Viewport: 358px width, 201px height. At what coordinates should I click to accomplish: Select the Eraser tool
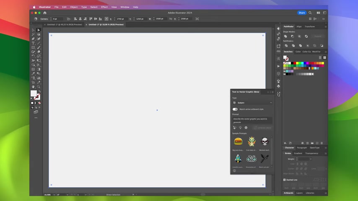click(39, 52)
